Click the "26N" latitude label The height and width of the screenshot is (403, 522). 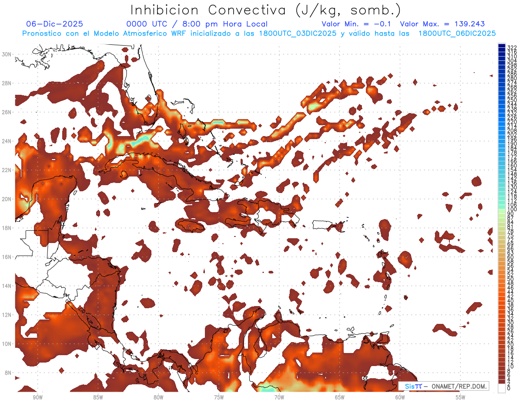[x=7, y=112]
